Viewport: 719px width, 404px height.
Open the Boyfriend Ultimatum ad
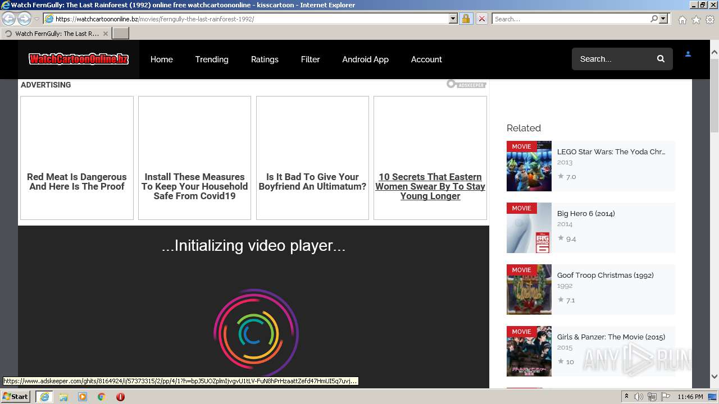tap(312, 158)
